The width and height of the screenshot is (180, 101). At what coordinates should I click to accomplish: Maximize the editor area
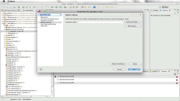(x=148, y=10)
